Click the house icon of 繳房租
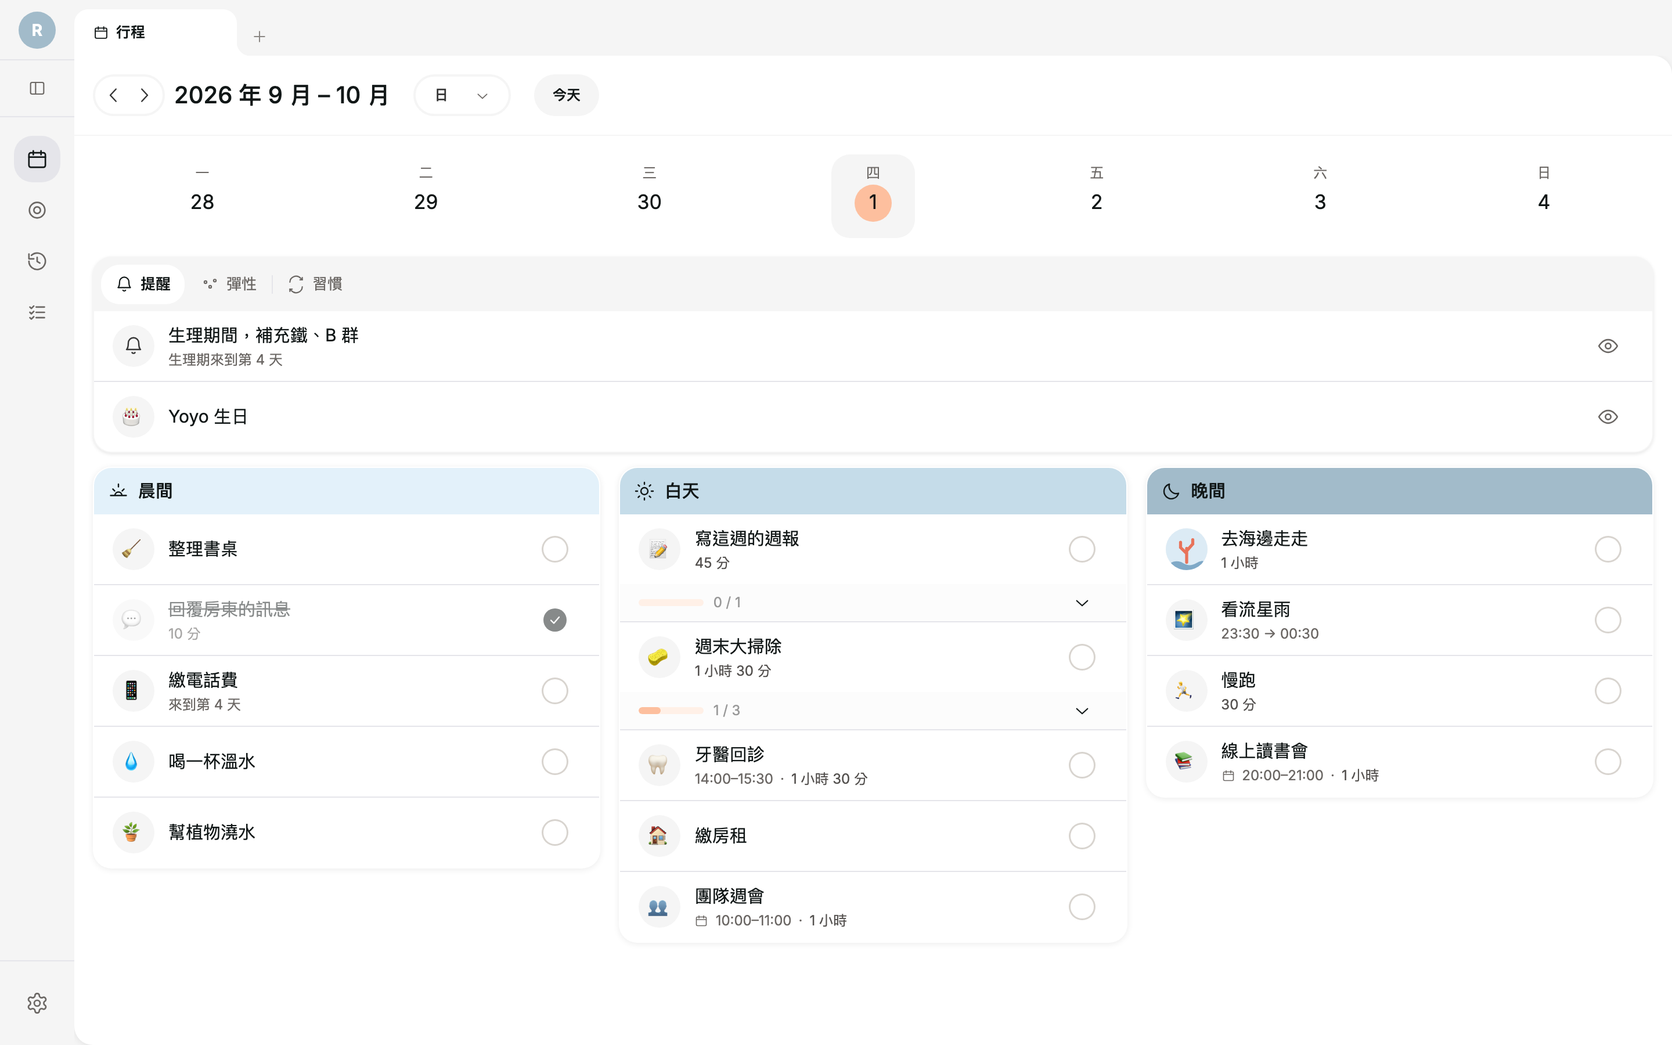The width and height of the screenshot is (1672, 1045). (x=659, y=836)
